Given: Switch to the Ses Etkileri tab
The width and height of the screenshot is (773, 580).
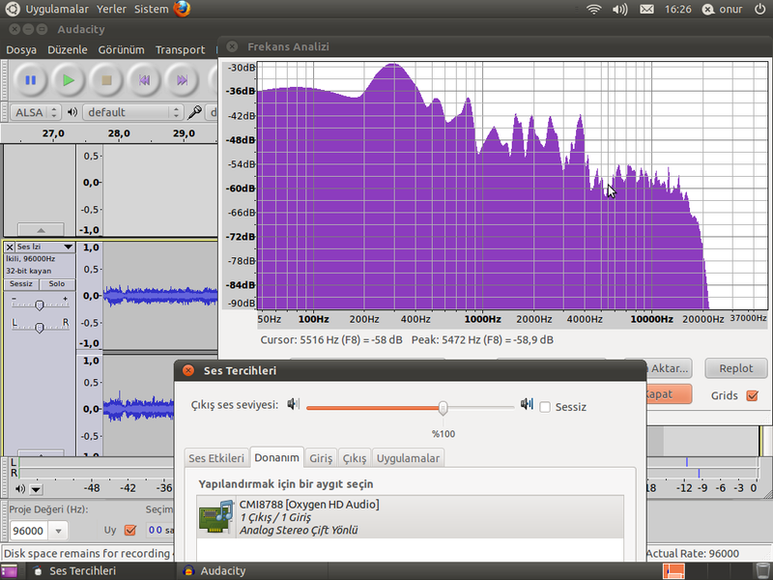Looking at the screenshot, I should pos(216,458).
